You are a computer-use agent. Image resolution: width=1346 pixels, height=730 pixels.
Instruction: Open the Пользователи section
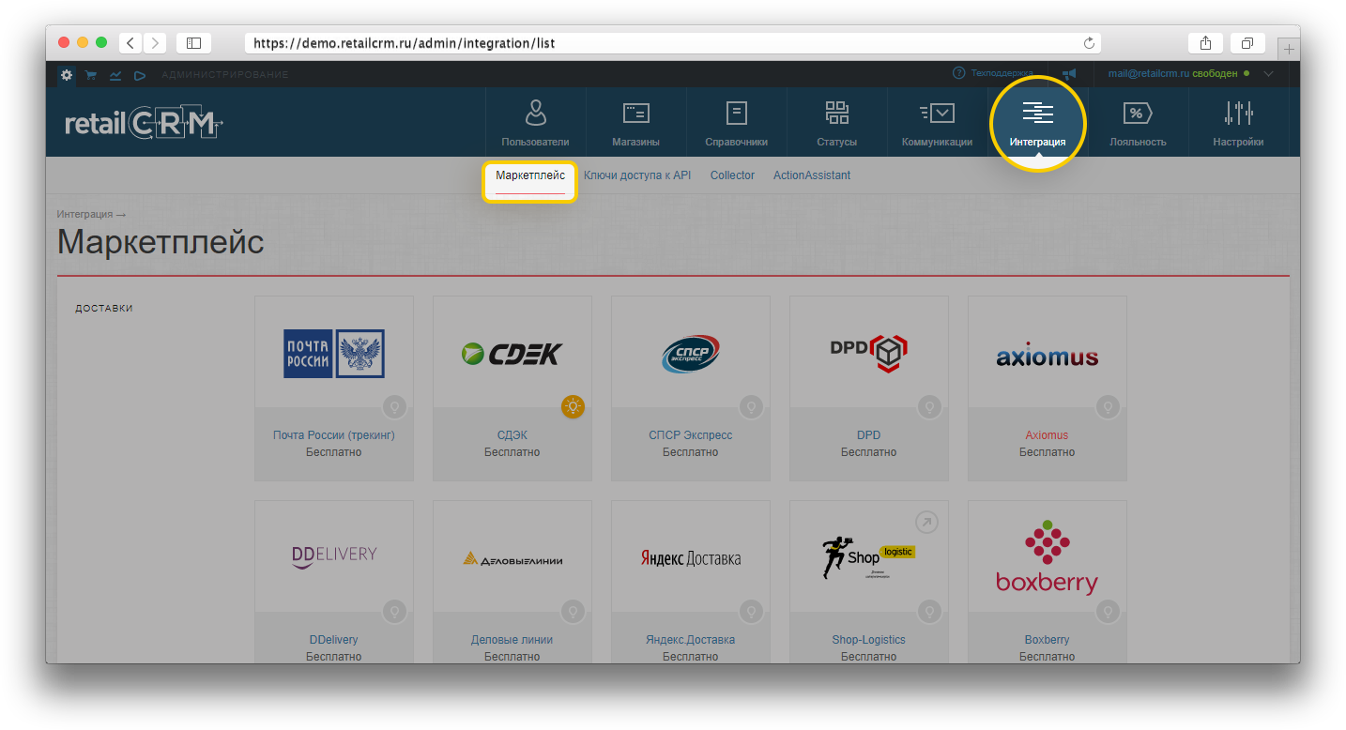click(535, 123)
